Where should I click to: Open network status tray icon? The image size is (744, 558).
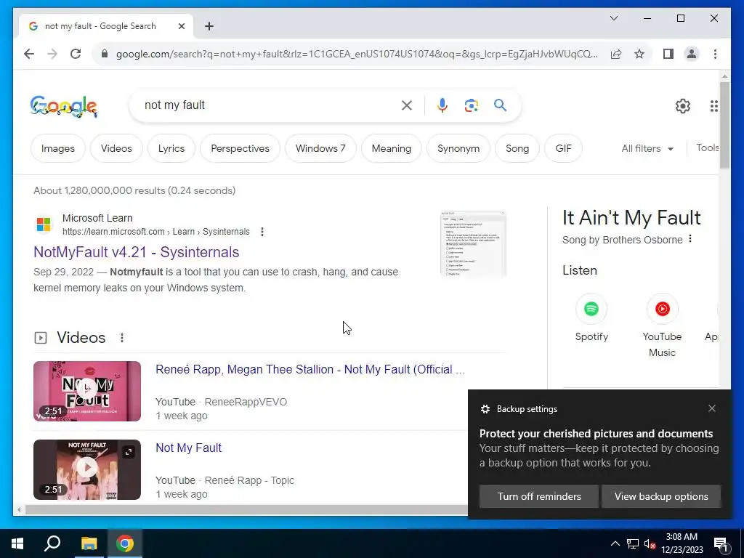[x=633, y=543]
